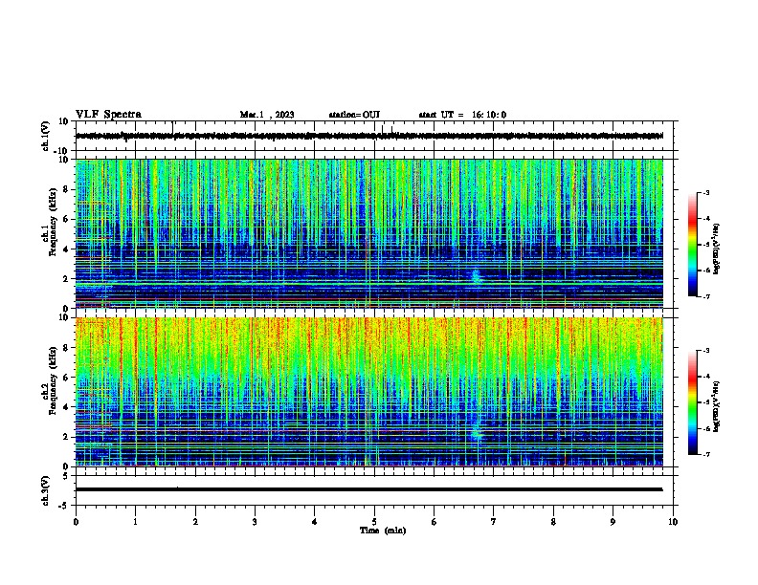Click the "5" tick on the time axis
The image size is (758, 585).
[374, 522]
